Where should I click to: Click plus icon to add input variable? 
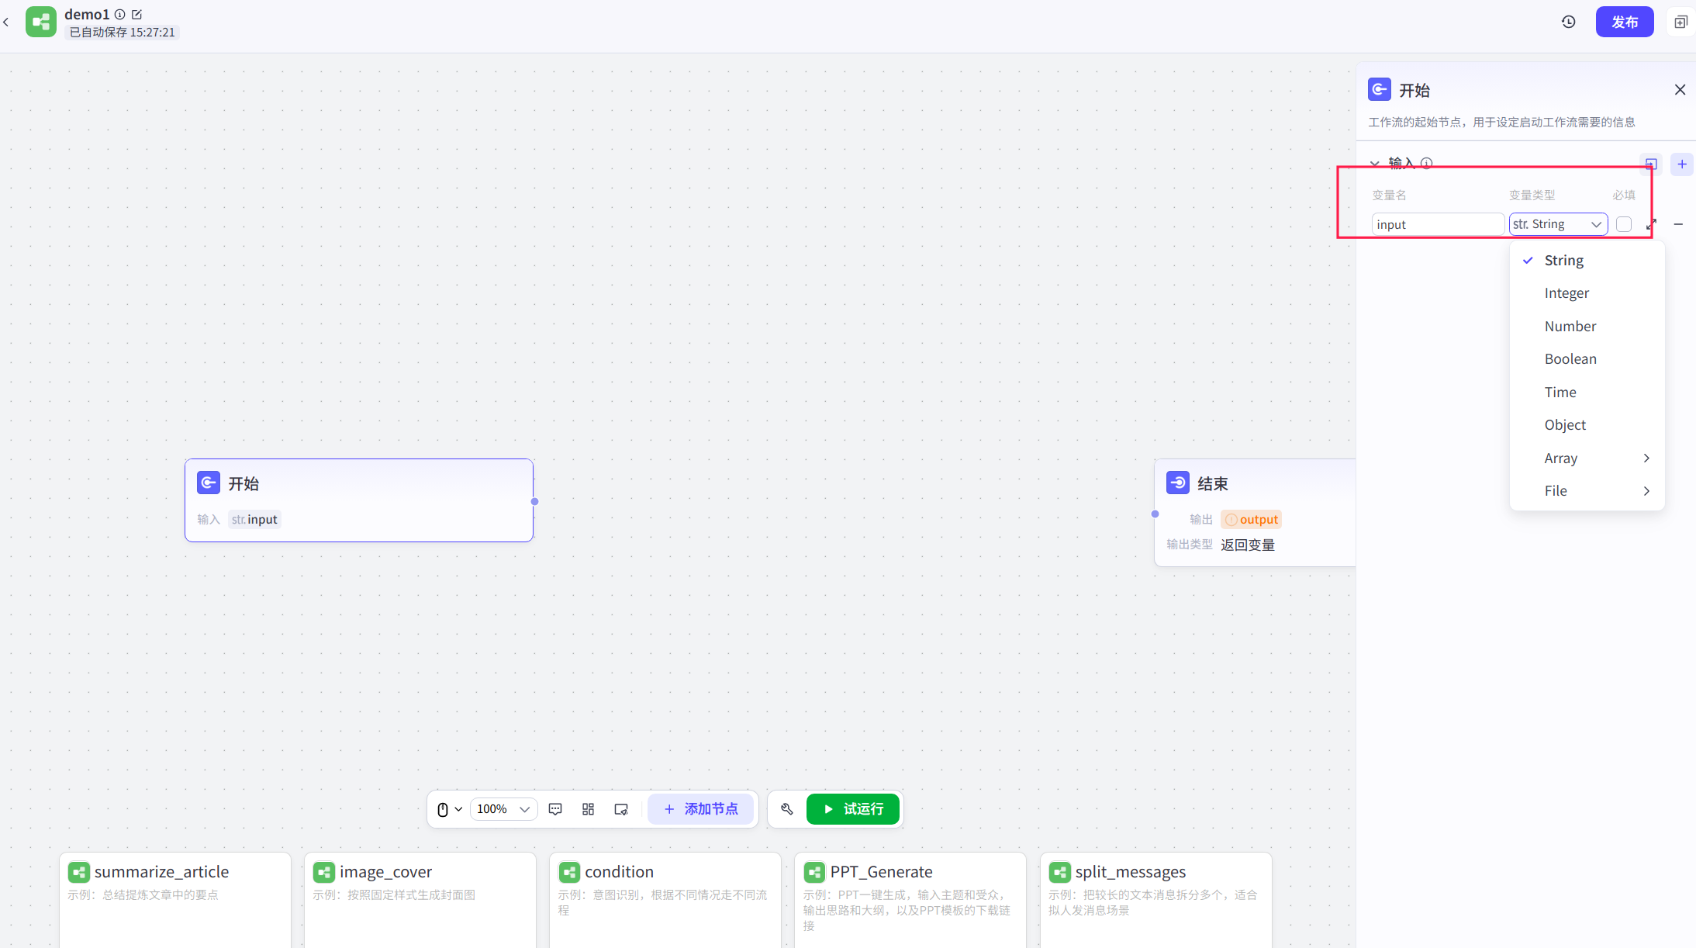(x=1681, y=164)
